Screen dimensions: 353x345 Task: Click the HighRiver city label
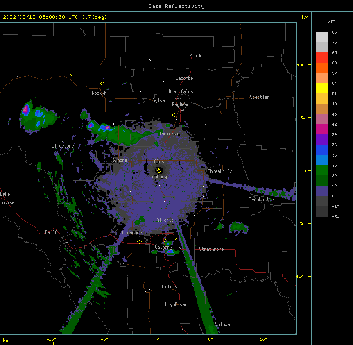pyautogui.click(x=176, y=304)
